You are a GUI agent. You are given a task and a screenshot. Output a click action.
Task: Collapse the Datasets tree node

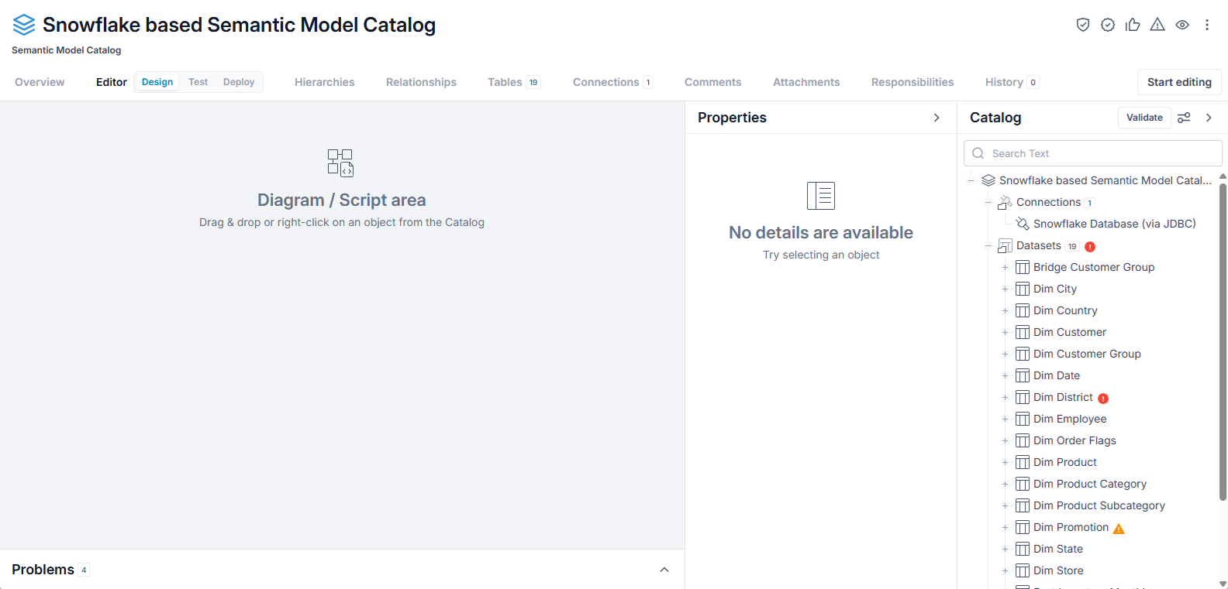988,246
